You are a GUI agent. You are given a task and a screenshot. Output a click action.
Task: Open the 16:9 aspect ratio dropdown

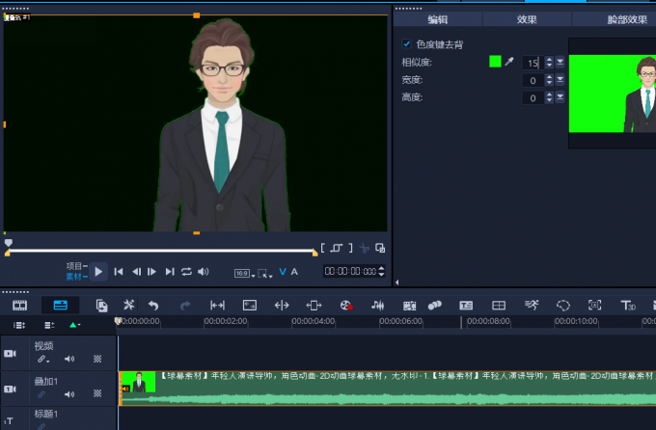[244, 273]
